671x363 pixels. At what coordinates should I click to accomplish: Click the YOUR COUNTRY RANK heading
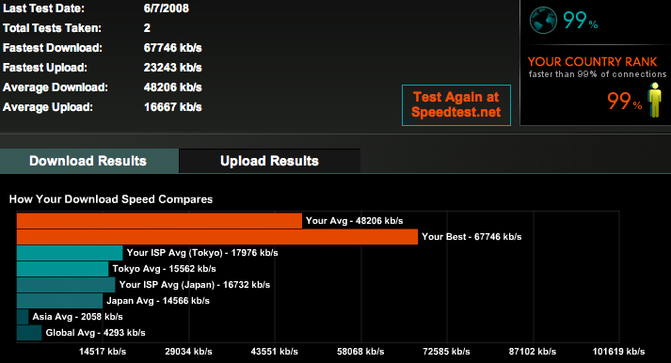coord(592,61)
